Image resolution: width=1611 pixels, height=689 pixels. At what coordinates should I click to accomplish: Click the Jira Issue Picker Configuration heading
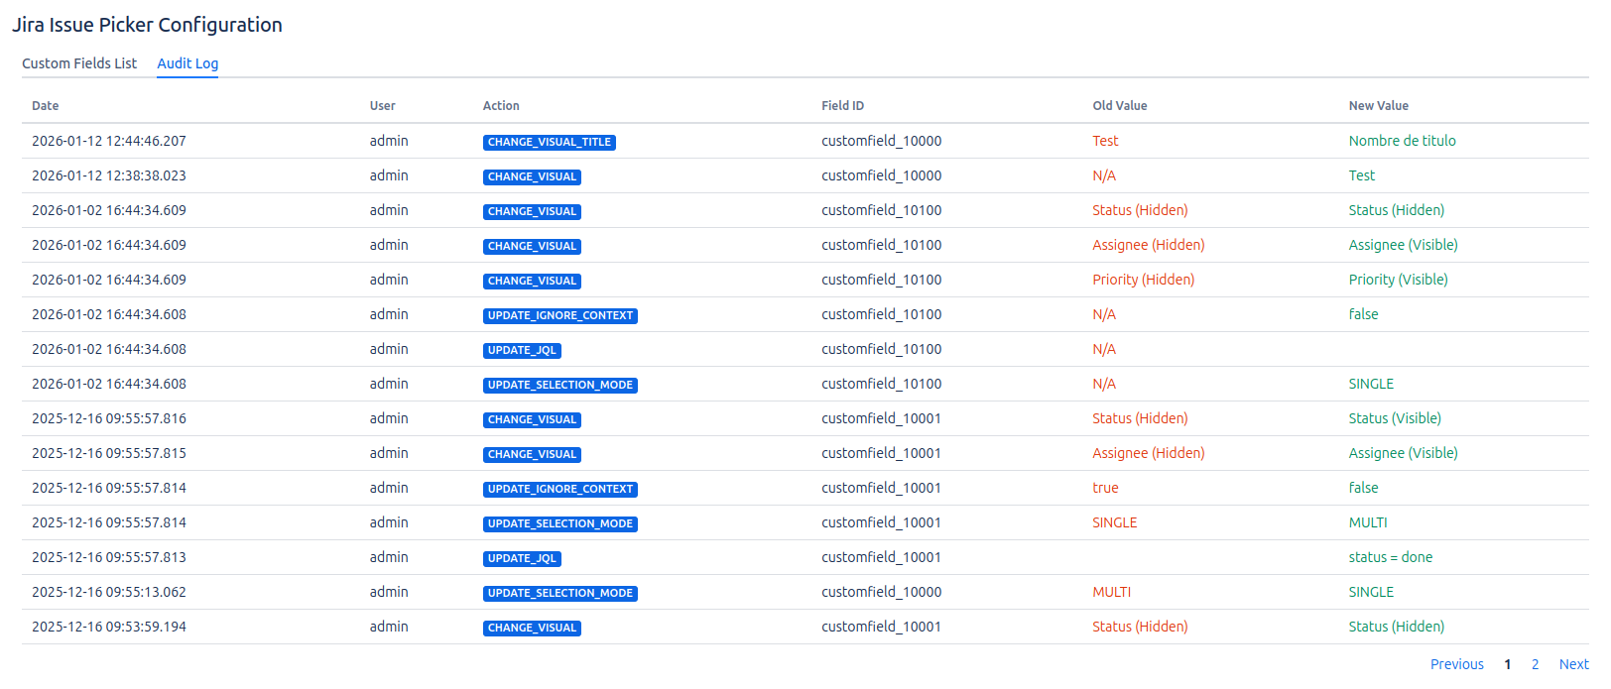point(147,25)
